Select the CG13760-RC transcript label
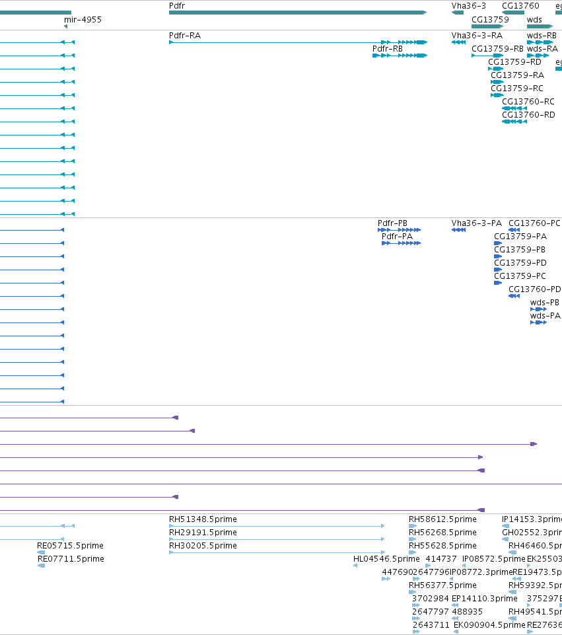This screenshot has width=562, height=635. pyautogui.click(x=528, y=102)
